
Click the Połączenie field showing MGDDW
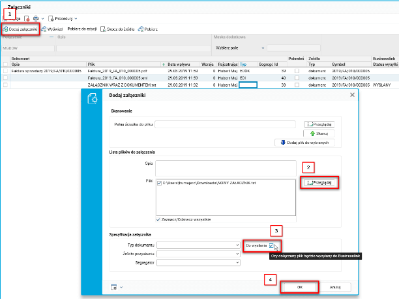pos(28,48)
